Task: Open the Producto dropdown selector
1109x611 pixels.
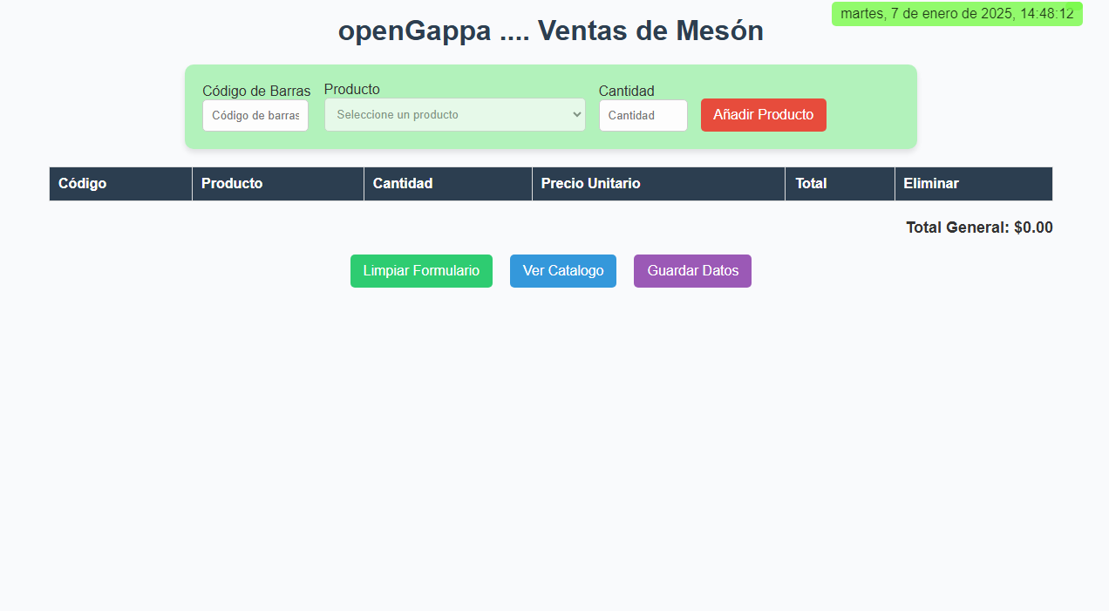Action: [x=454, y=114]
